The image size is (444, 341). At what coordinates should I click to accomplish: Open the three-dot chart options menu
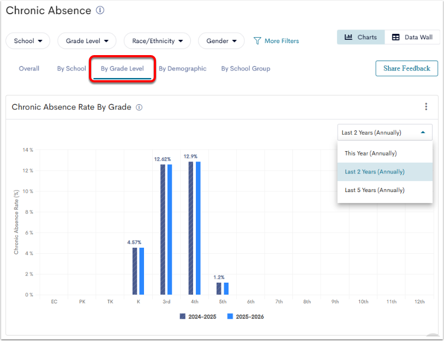click(x=426, y=107)
